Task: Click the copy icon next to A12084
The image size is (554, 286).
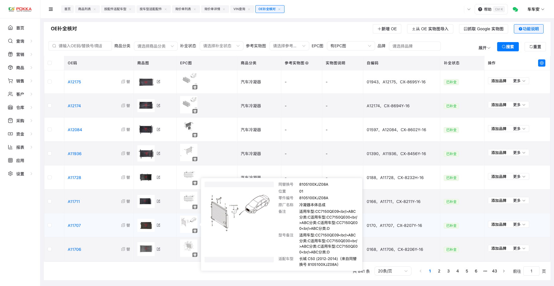Action: pyautogui.click(x=123, y=129)
